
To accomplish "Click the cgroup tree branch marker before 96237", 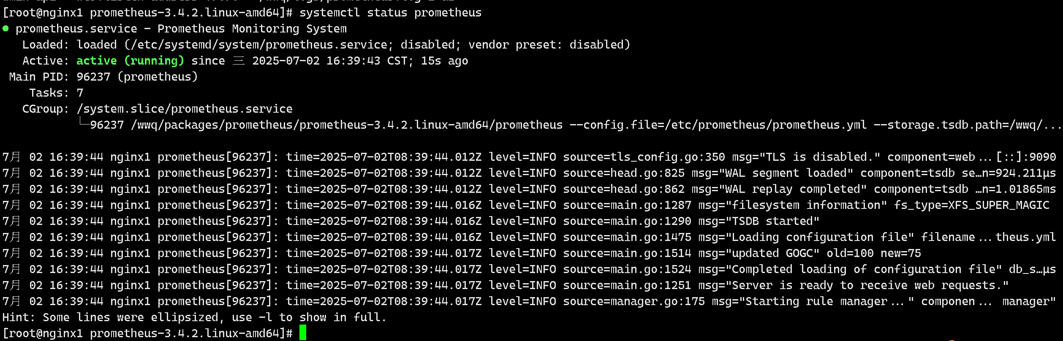I will (x=84, y=122).
